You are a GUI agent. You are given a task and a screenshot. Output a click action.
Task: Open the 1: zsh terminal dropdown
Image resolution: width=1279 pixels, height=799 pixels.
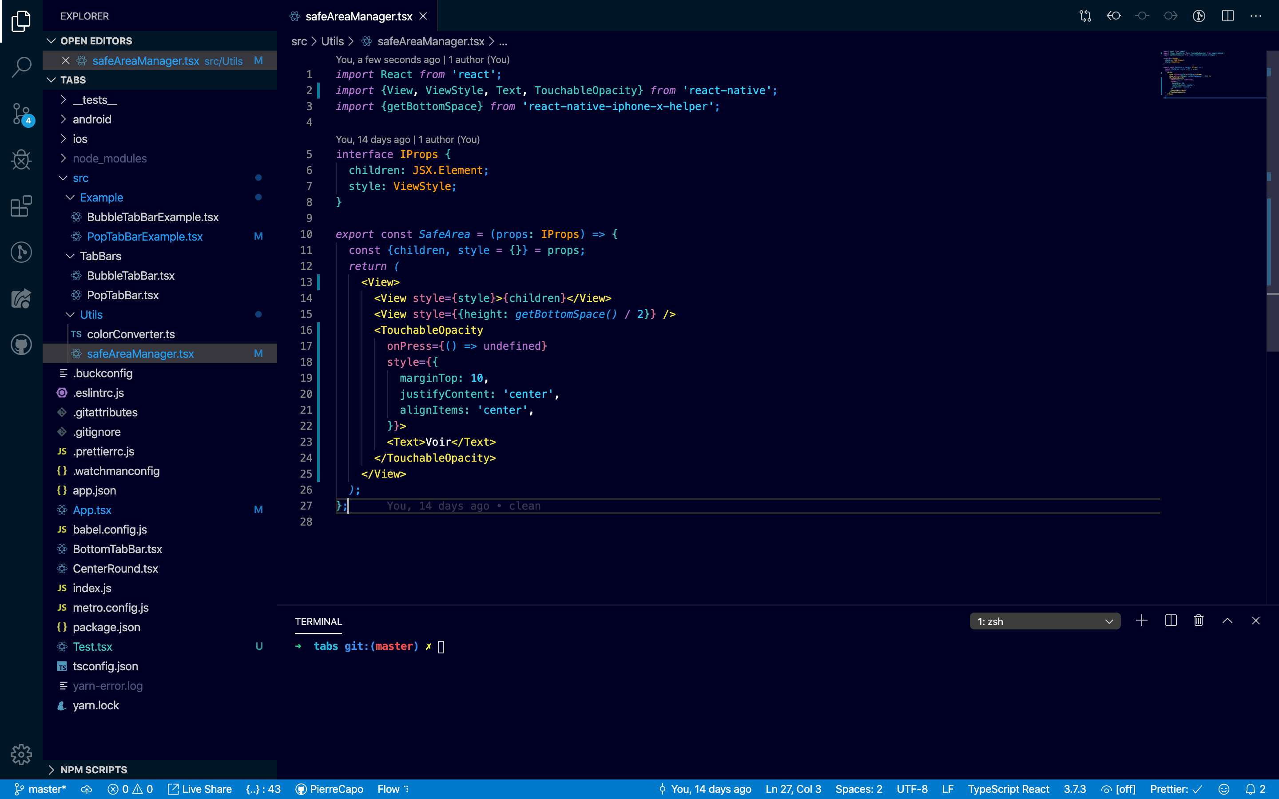[1045, 621]
